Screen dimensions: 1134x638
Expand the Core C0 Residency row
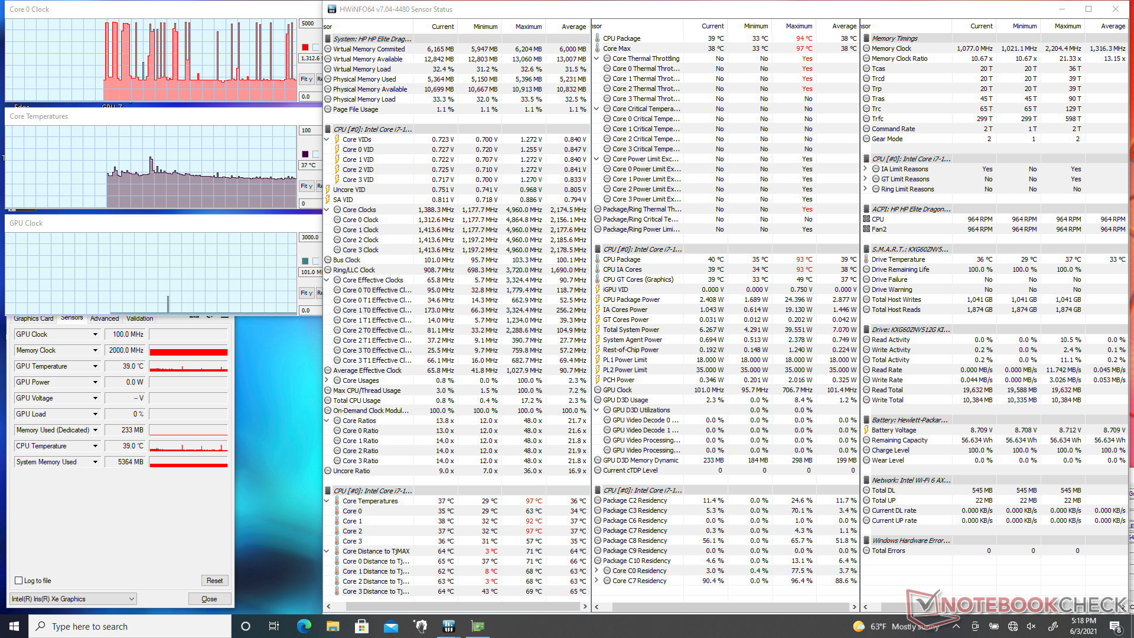tap(597, 571)
